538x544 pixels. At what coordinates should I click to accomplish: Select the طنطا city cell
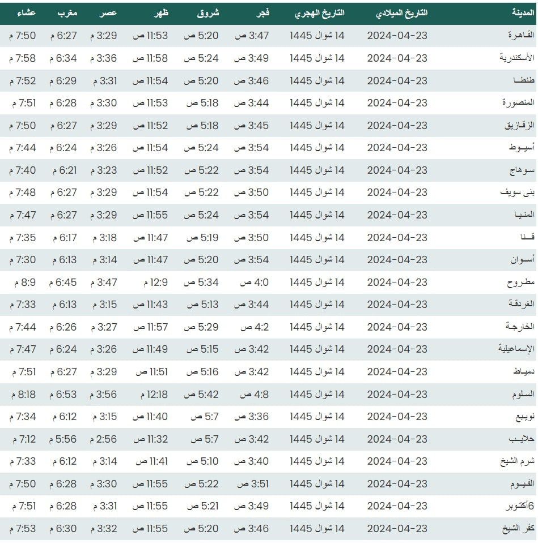(524, 80)
